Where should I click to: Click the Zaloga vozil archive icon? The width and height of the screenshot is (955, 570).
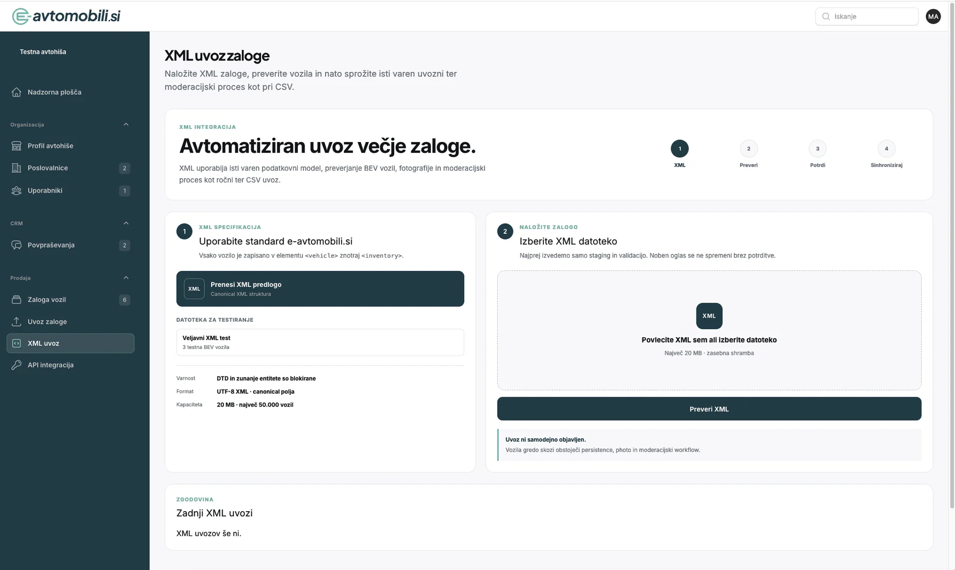[16, 300]
